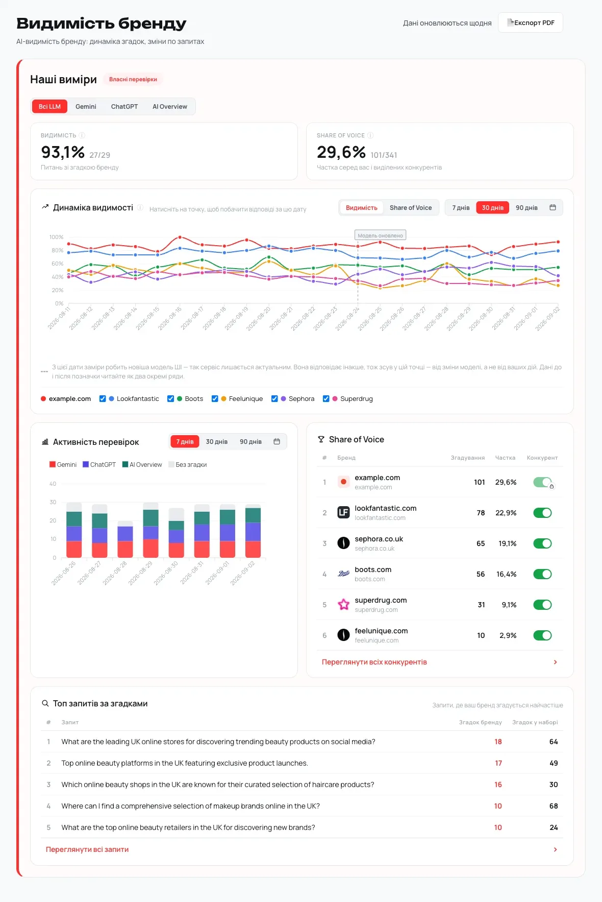Toggle the Sephora series checkbox
Image resolution: width=602 pixels, height=902 pixels.
click(x=274, y=399)
